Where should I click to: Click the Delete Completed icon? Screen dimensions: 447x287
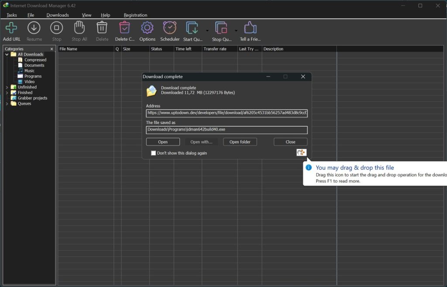pos(124,27)
